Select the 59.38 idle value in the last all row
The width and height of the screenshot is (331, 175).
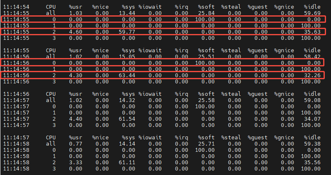coord(312,144)
